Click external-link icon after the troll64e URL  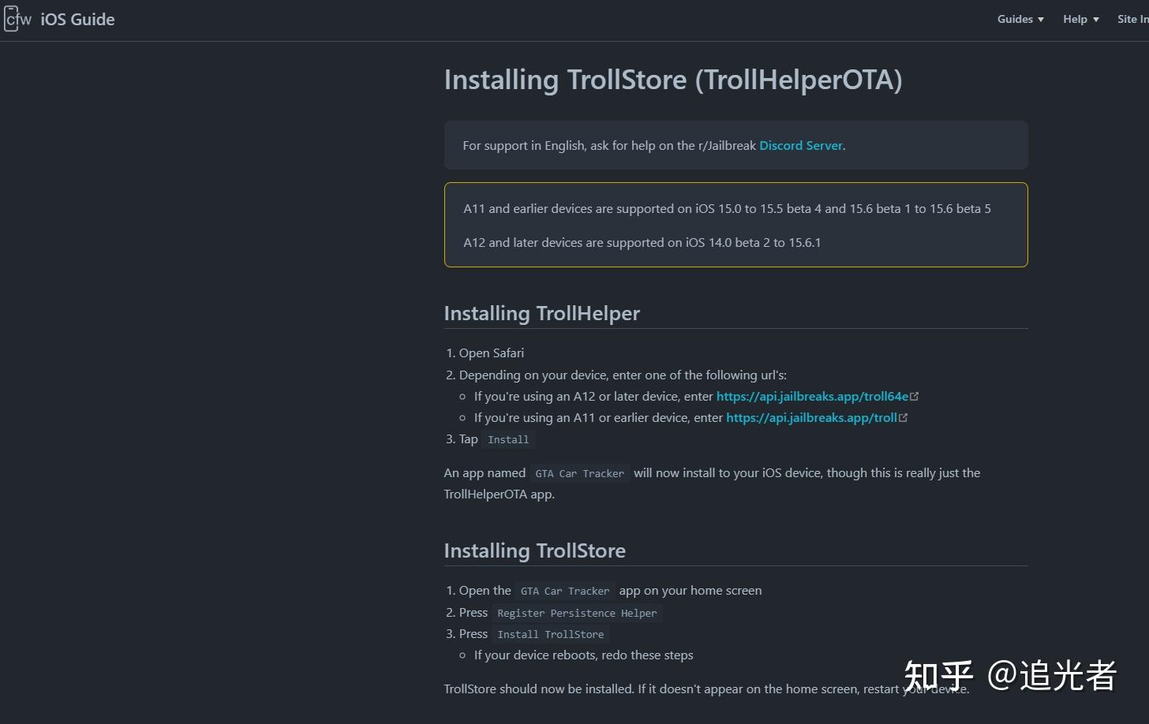(915, 397)
